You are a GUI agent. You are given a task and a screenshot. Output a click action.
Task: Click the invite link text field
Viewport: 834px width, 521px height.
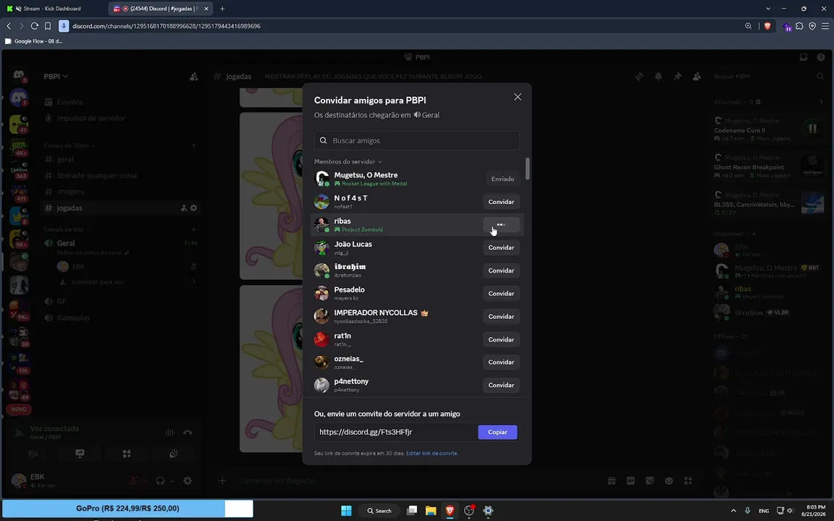click(396, 432)
